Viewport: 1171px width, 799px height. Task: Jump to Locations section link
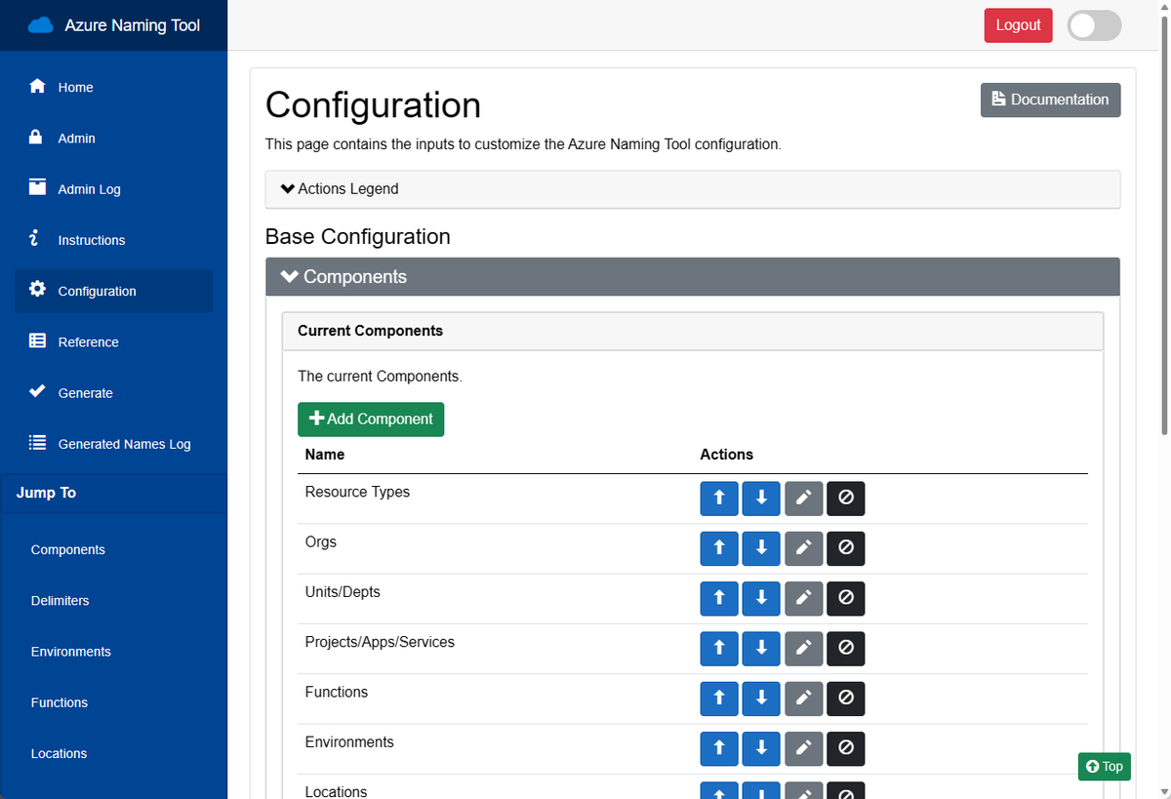click(x=59, y=753)
